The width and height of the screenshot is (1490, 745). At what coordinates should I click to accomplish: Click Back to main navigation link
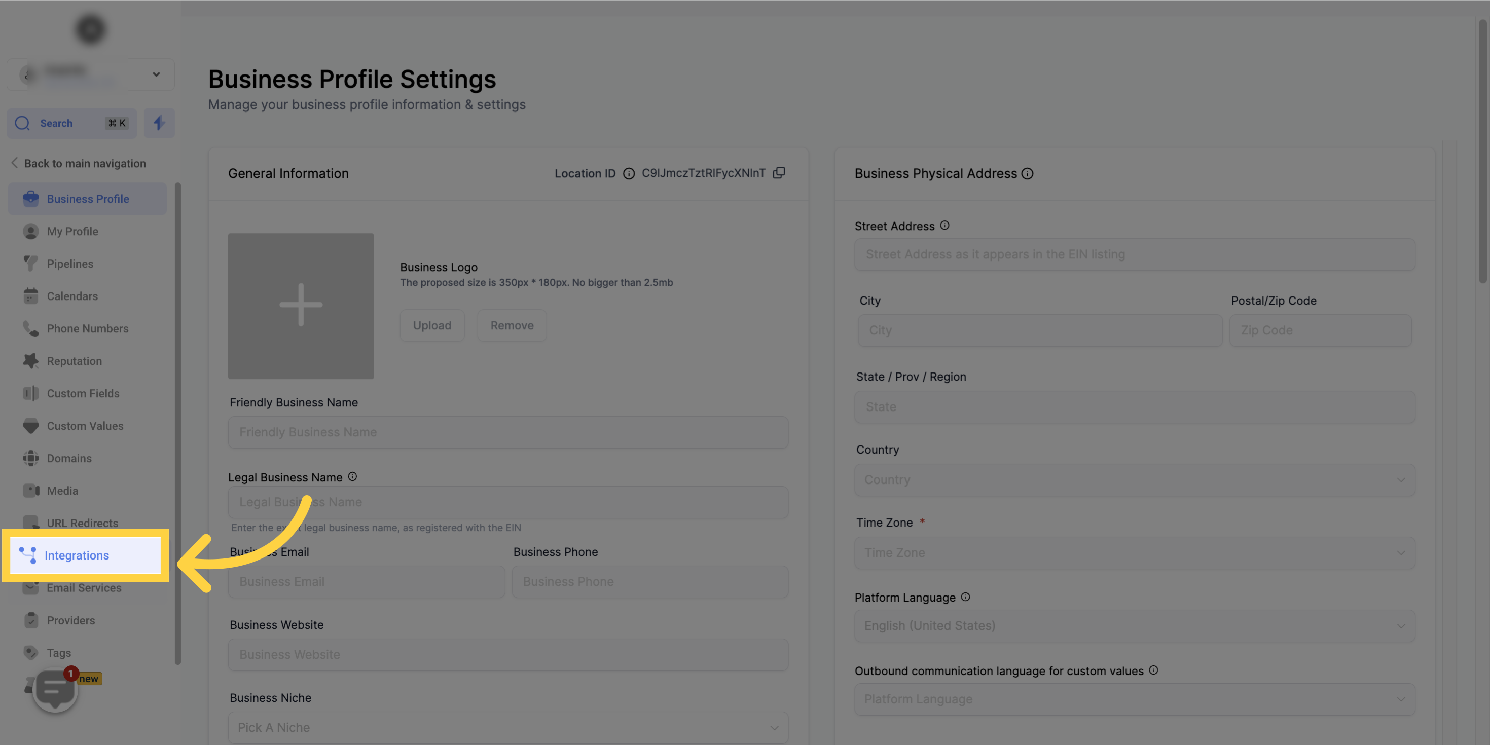coord(85,163)
